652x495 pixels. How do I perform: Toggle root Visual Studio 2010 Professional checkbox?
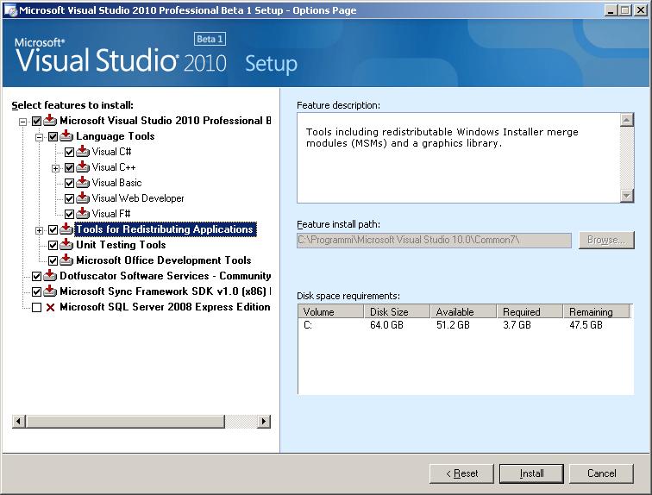pyautogui.click(x=36, y=122)
